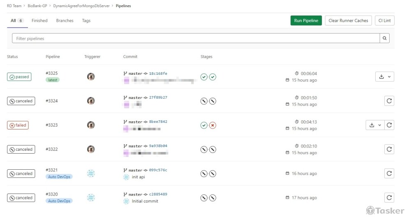411x219 pixels.
Task: Focus the Filter pipelines input field
Action: [x=196, y=38]
